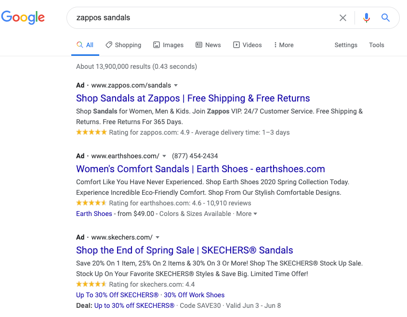This screenshot has height=317, width=407.
Task: Open the More dropdown in the search tabs
Action: (283, 44)
